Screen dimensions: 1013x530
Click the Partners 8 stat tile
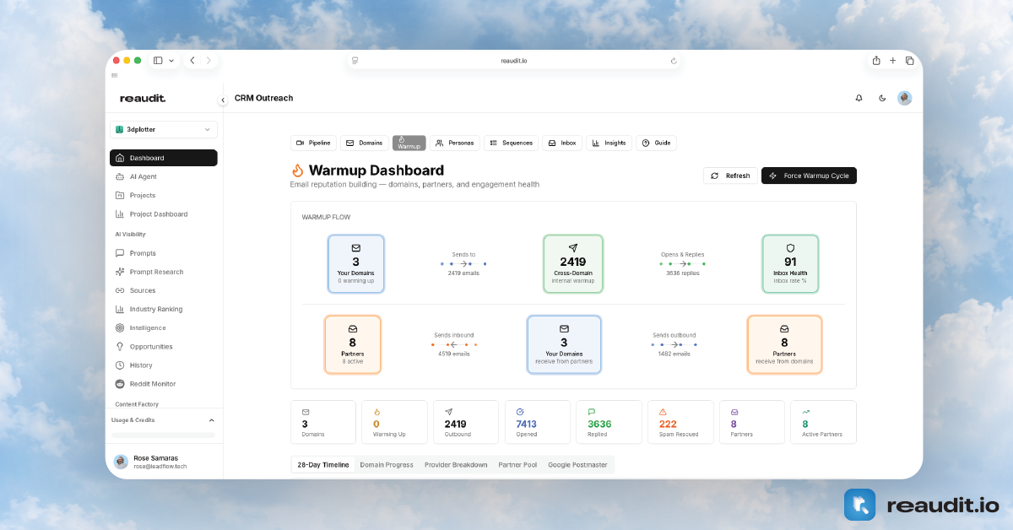(752, 422)
